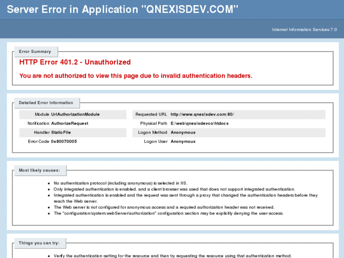Screen dimensions: 344x258
Task: Click the 'Only integrated authentication is enabled' cause line
Action: coord(175,189)
